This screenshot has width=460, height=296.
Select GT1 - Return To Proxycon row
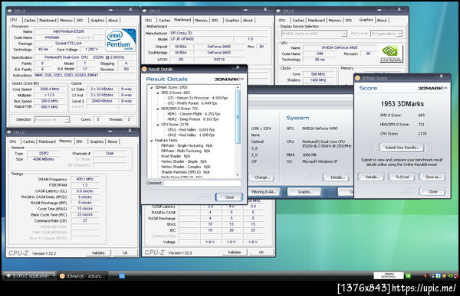click(x=198, y=98)
